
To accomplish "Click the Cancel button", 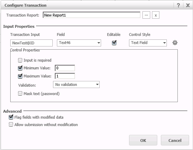I will tap(175, 140).
